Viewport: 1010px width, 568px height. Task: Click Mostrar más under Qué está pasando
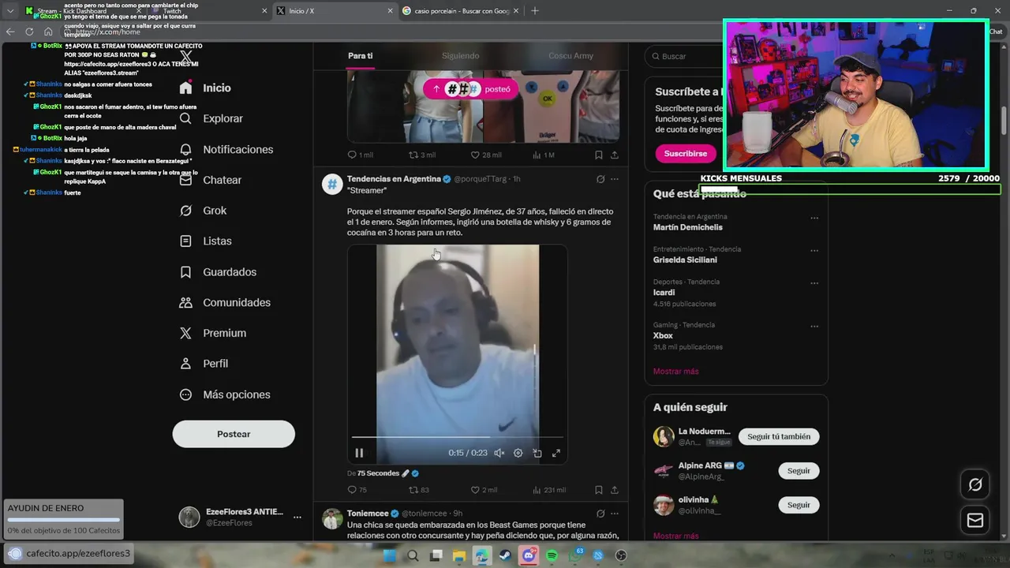click(x=675, y=372)
